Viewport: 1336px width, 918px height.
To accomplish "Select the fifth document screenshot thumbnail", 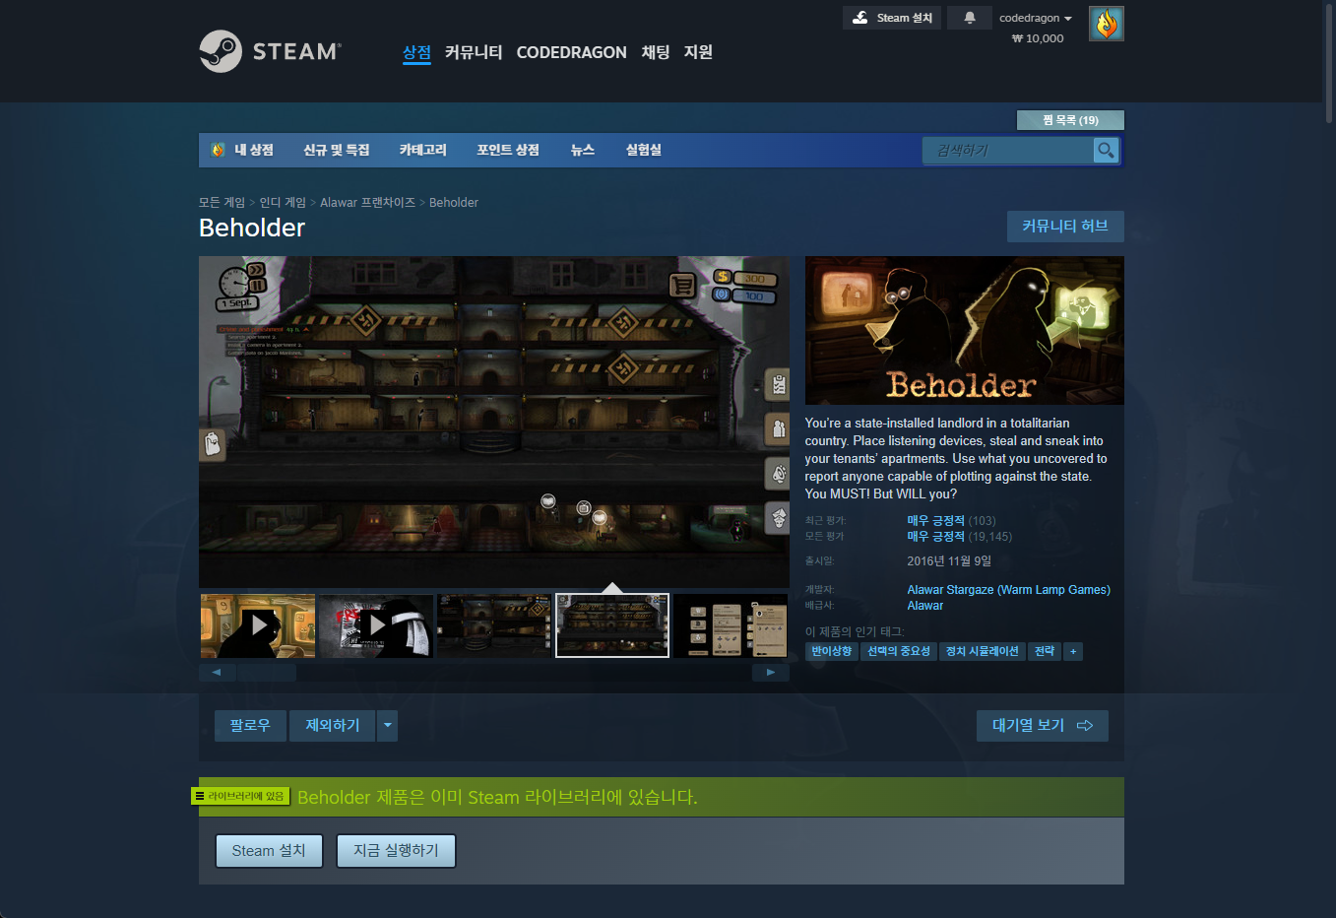I will [731, 625].
